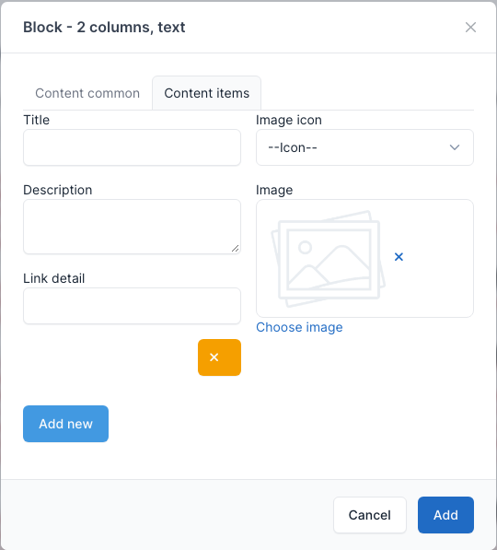Click into the Description textarea
The width and height of the screenshot is (497, 550).
pos(132,227)
